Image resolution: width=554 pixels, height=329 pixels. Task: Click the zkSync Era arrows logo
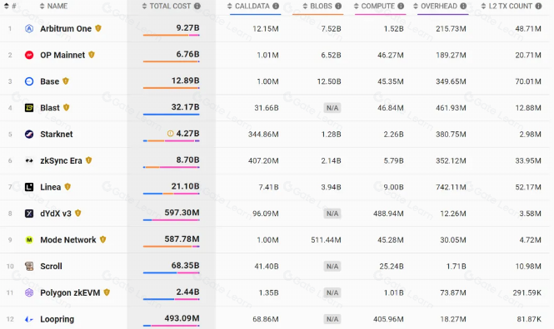(29, 160)
